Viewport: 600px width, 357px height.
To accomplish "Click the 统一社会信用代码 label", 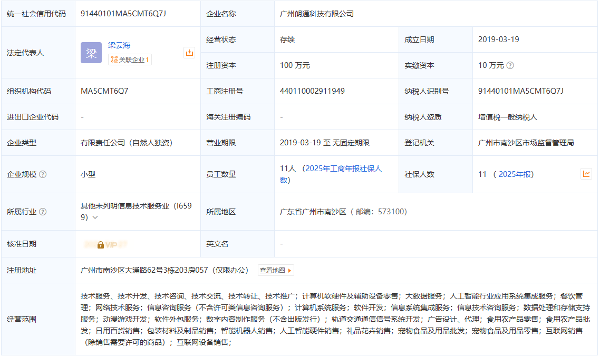I will pos(36,14).
